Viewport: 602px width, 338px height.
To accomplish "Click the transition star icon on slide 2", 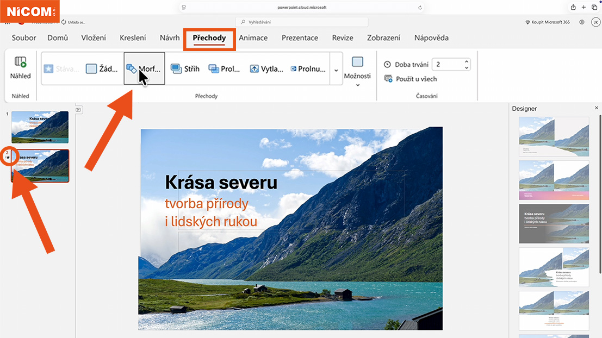I will point(8,158).
